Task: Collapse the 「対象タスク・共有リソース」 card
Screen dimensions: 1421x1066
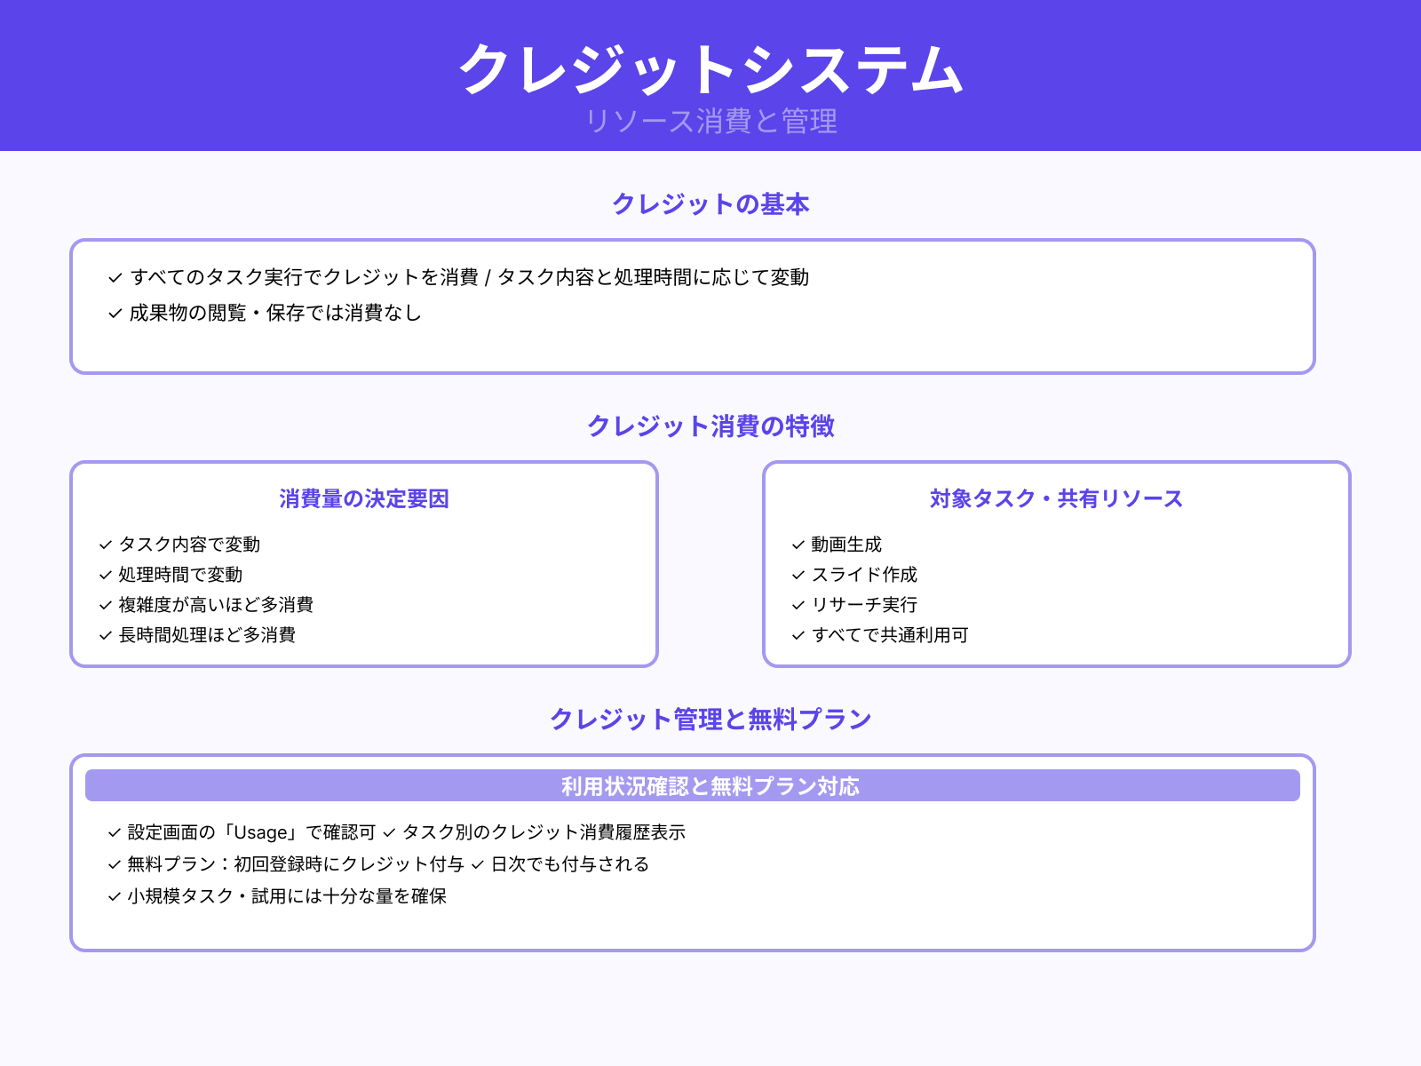Action: (x=1055, y=499)
